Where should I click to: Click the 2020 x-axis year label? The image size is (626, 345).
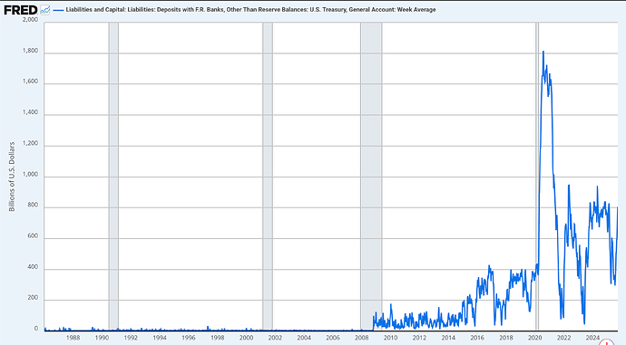[535, 338]
